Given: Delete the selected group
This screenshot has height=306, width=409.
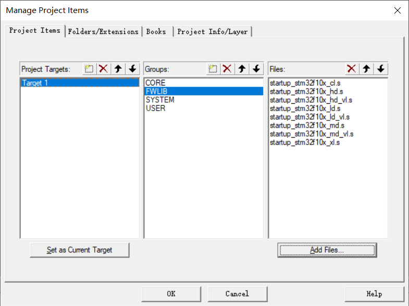Looking at the screenshot, I should (227, 69).
